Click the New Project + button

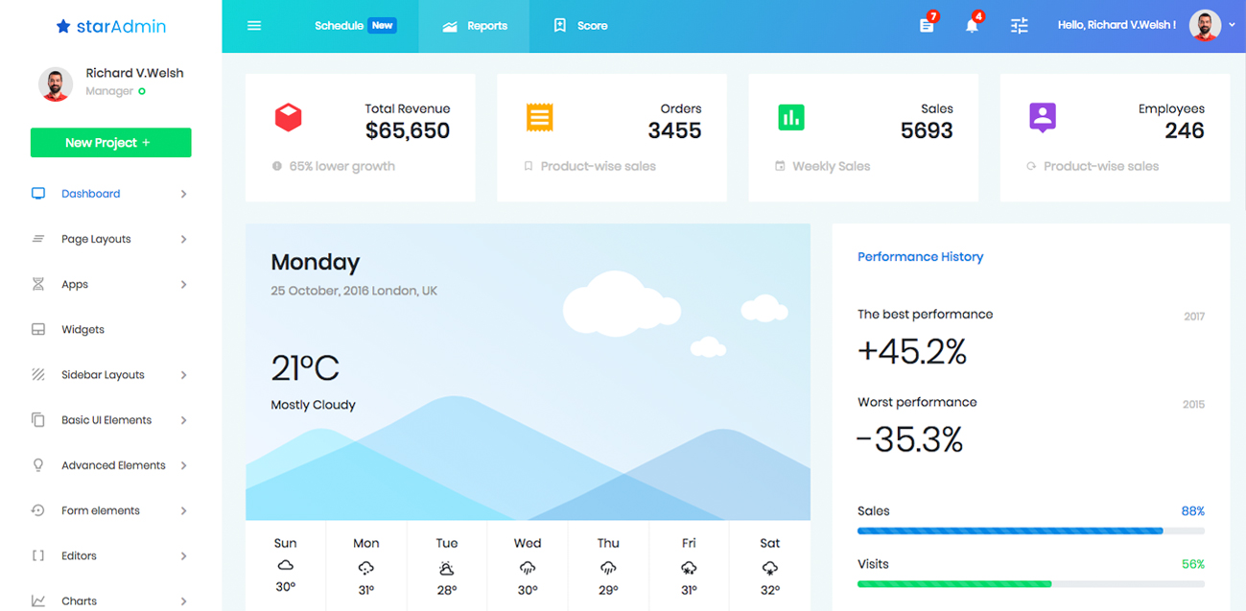click(x=110, y=143)
